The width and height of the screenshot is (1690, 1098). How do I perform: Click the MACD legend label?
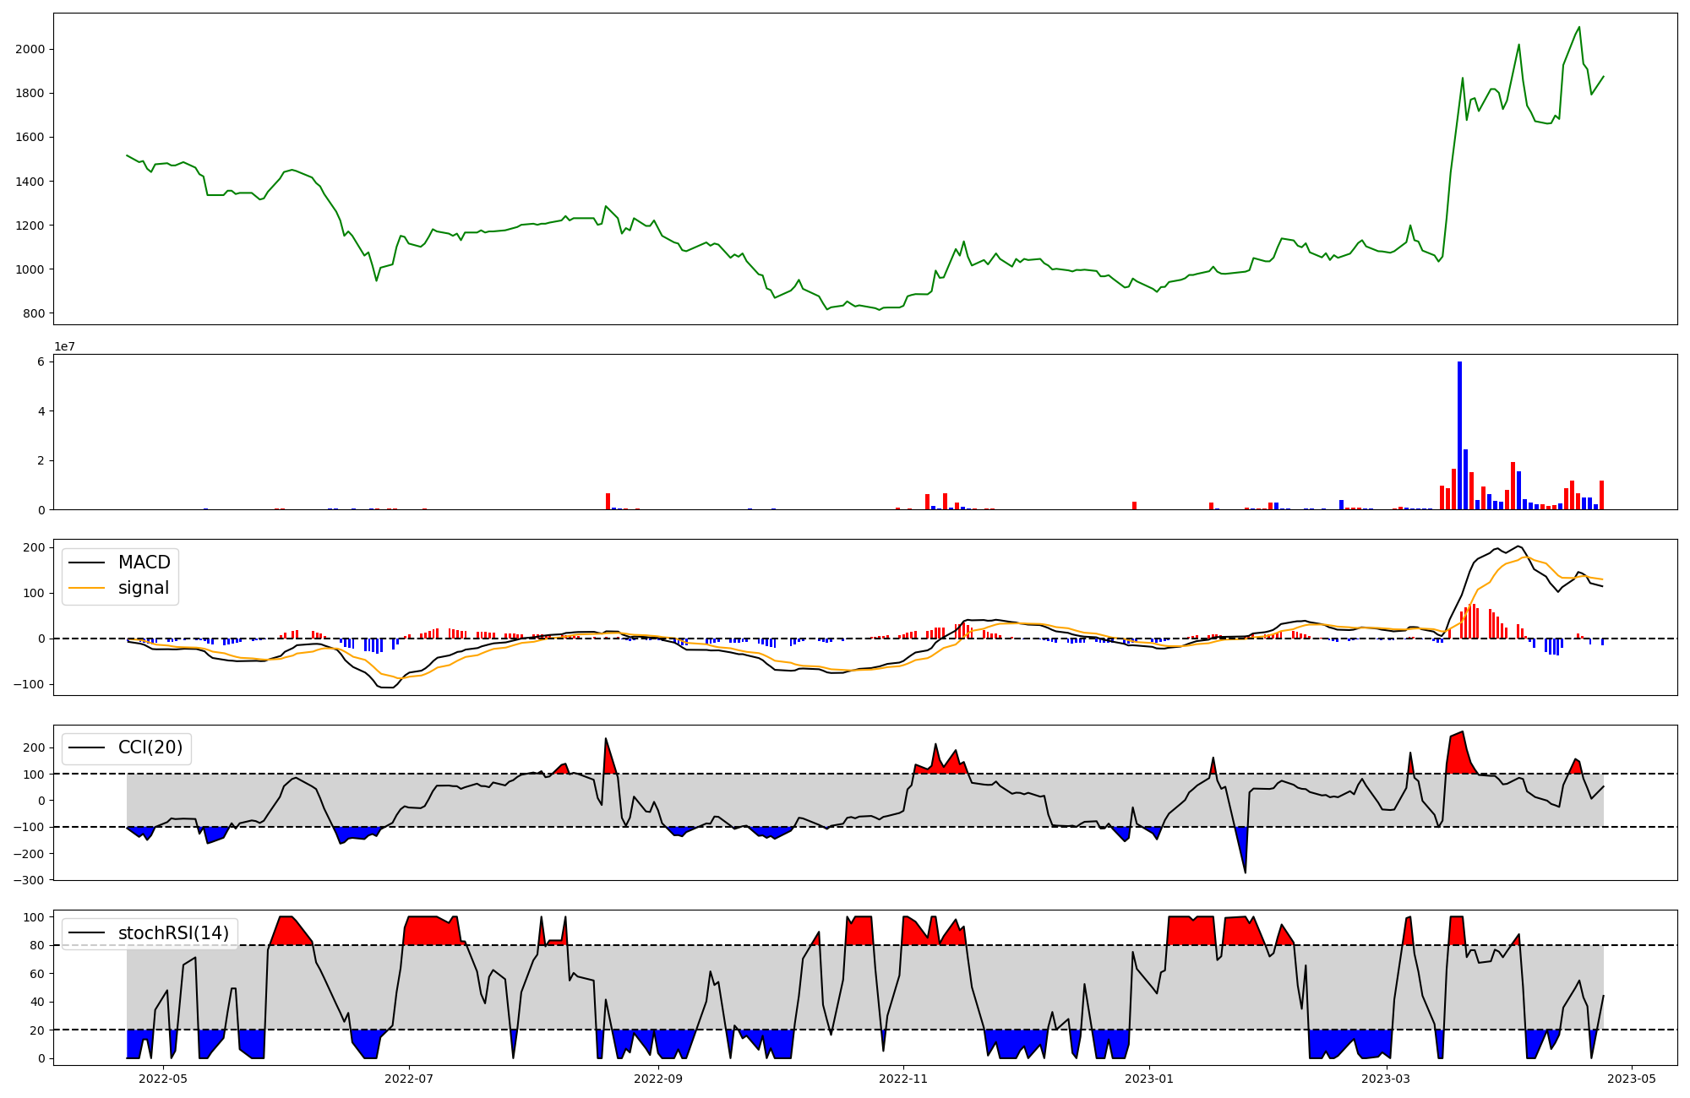click(x=144, y=563)
